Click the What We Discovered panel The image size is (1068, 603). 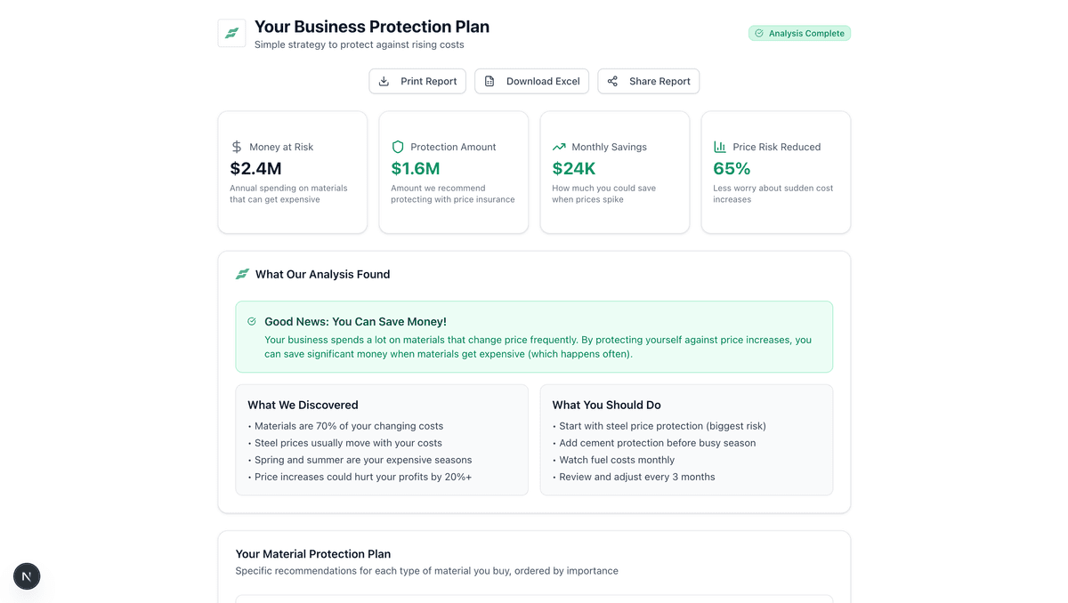tap(381, 439)
